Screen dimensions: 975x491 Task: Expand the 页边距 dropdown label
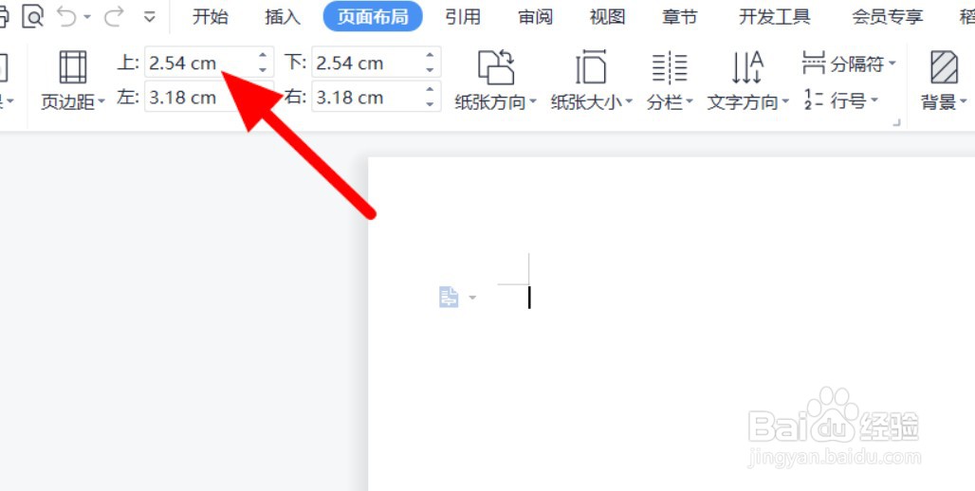tap(73, 101)
